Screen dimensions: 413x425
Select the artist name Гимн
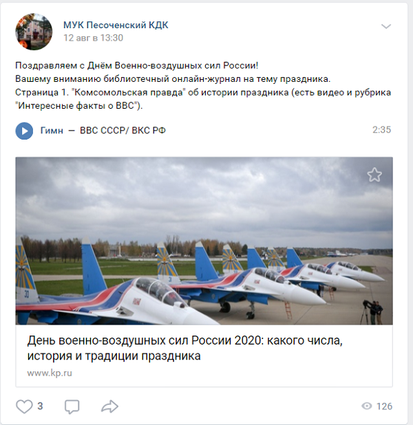point(52,131)
